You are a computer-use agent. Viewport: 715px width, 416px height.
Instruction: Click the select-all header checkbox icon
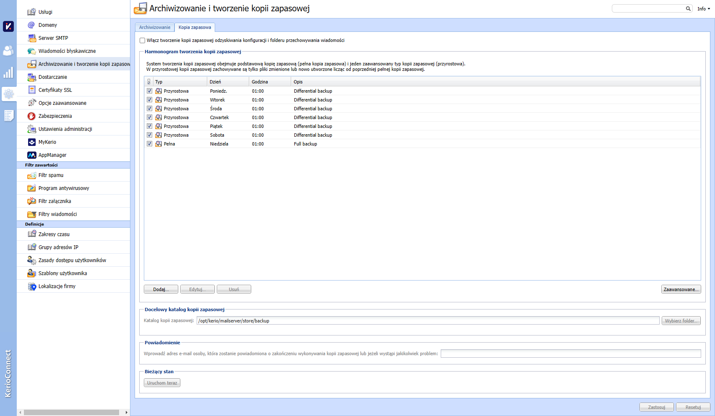pos(149,82)
